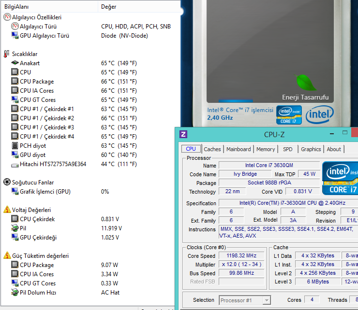Click the Sıcaklıklar thermometer icon
Image resolution: width=358 pixels, height=310 pixels.
click(7, 54)
